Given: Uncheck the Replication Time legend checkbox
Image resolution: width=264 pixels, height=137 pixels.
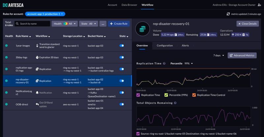Looking at the screenshot, I should click(139, 95).
